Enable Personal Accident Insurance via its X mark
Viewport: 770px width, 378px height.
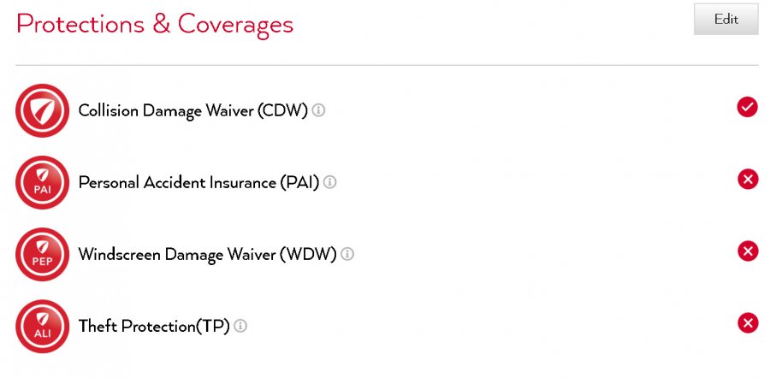coord(747,179)
